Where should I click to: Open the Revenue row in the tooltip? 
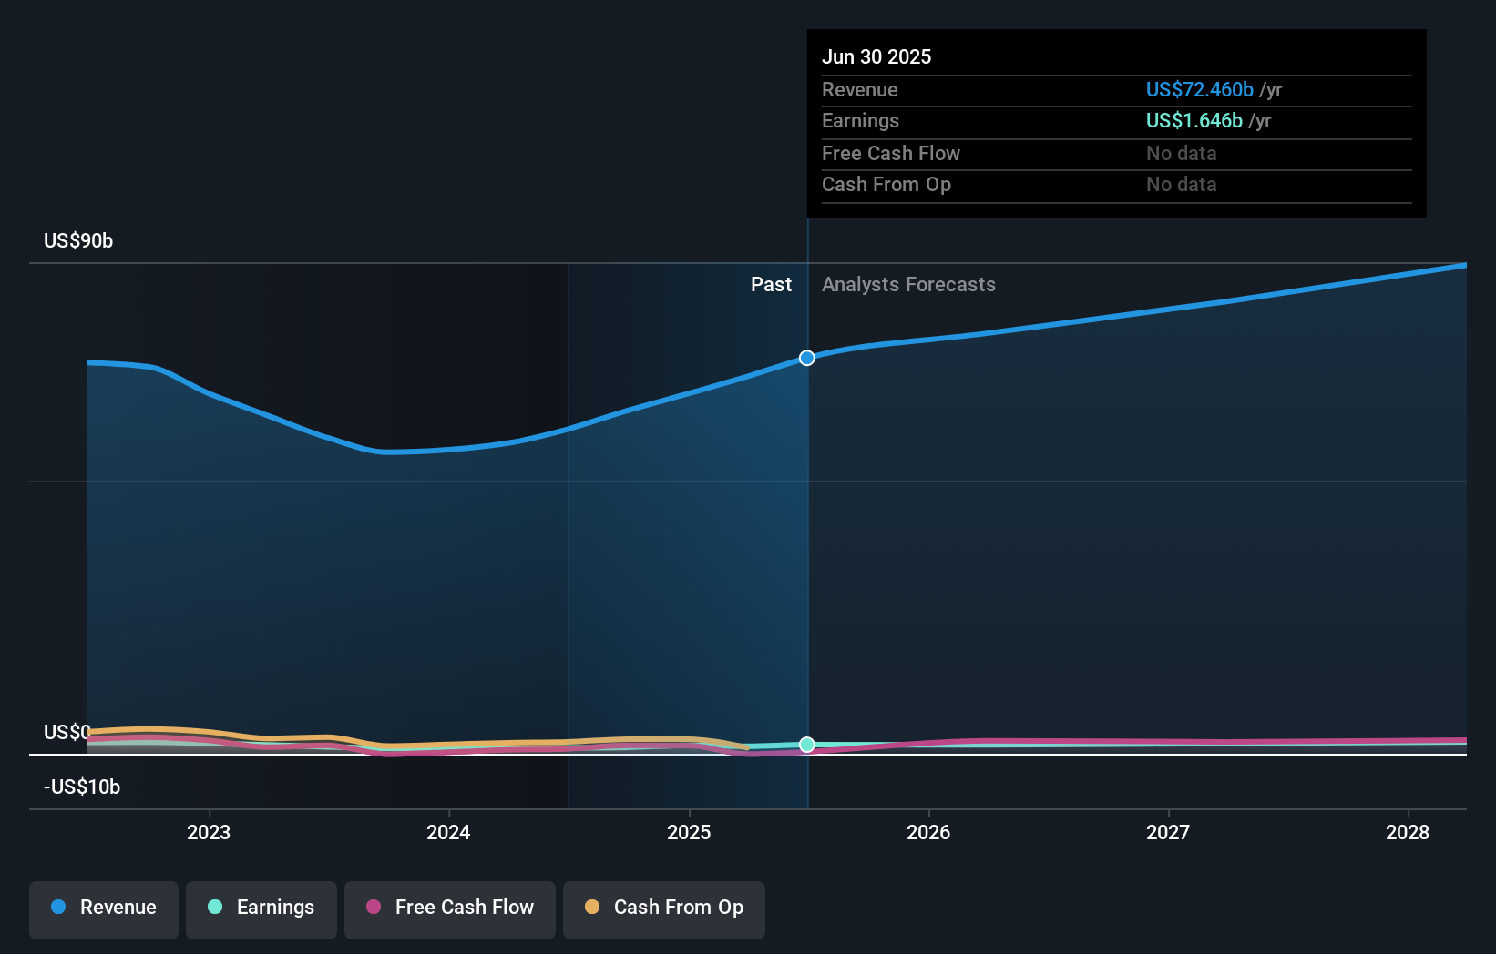click(x=859, y=89)
